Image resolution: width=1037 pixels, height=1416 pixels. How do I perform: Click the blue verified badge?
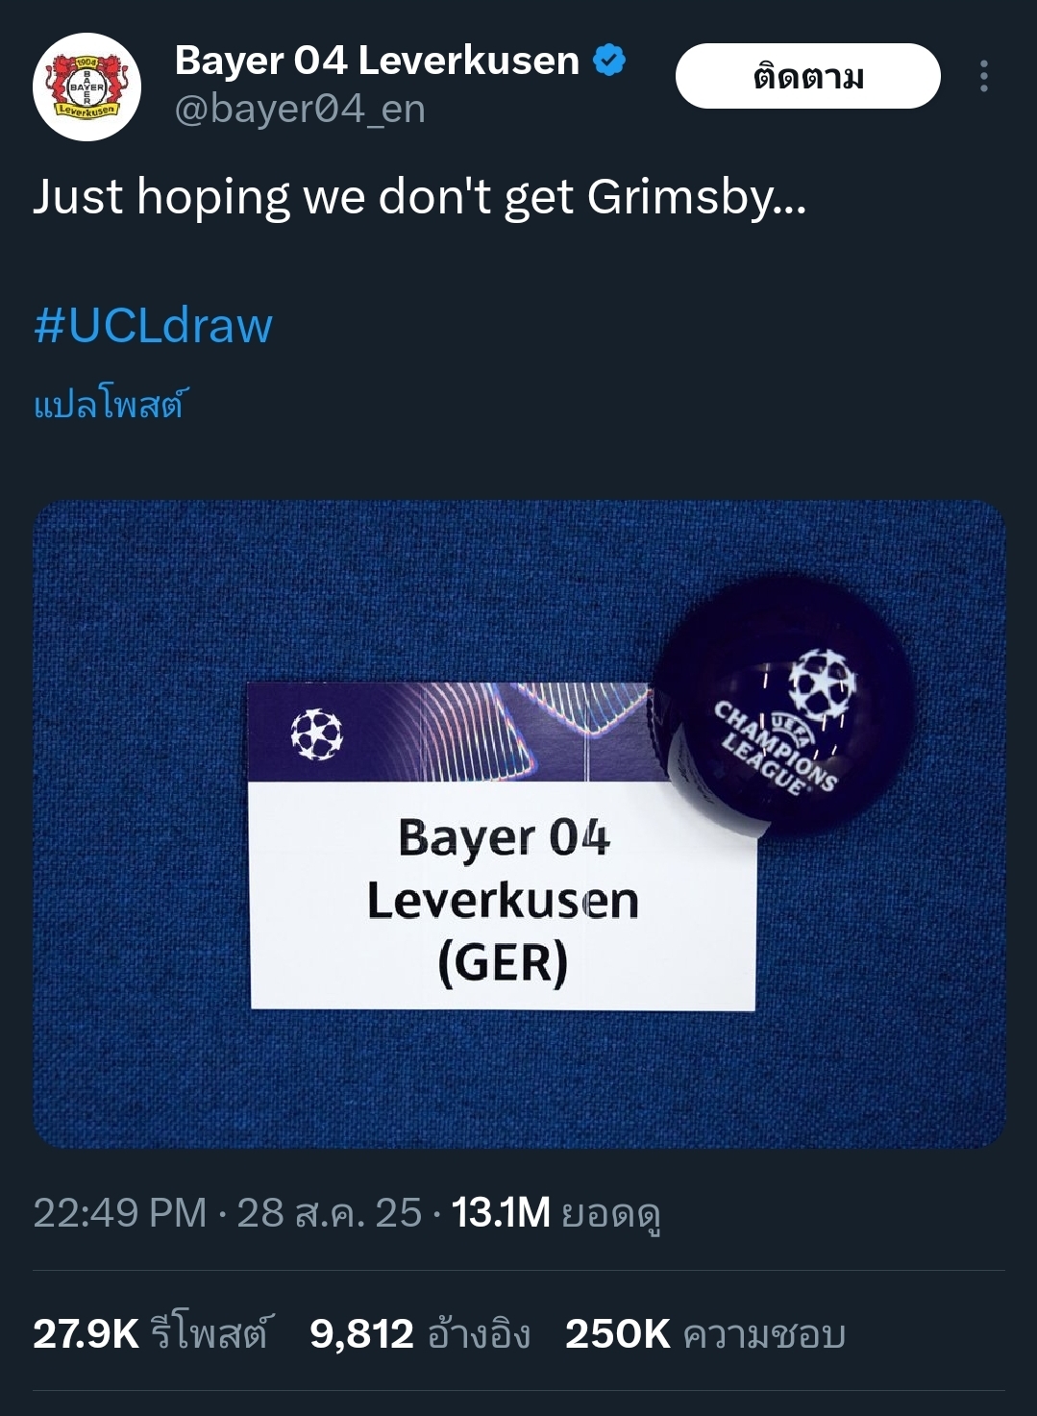click(x=609, y=61)
